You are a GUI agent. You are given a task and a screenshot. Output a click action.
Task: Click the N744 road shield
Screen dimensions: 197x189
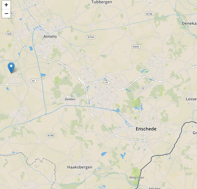click(91, 37)
